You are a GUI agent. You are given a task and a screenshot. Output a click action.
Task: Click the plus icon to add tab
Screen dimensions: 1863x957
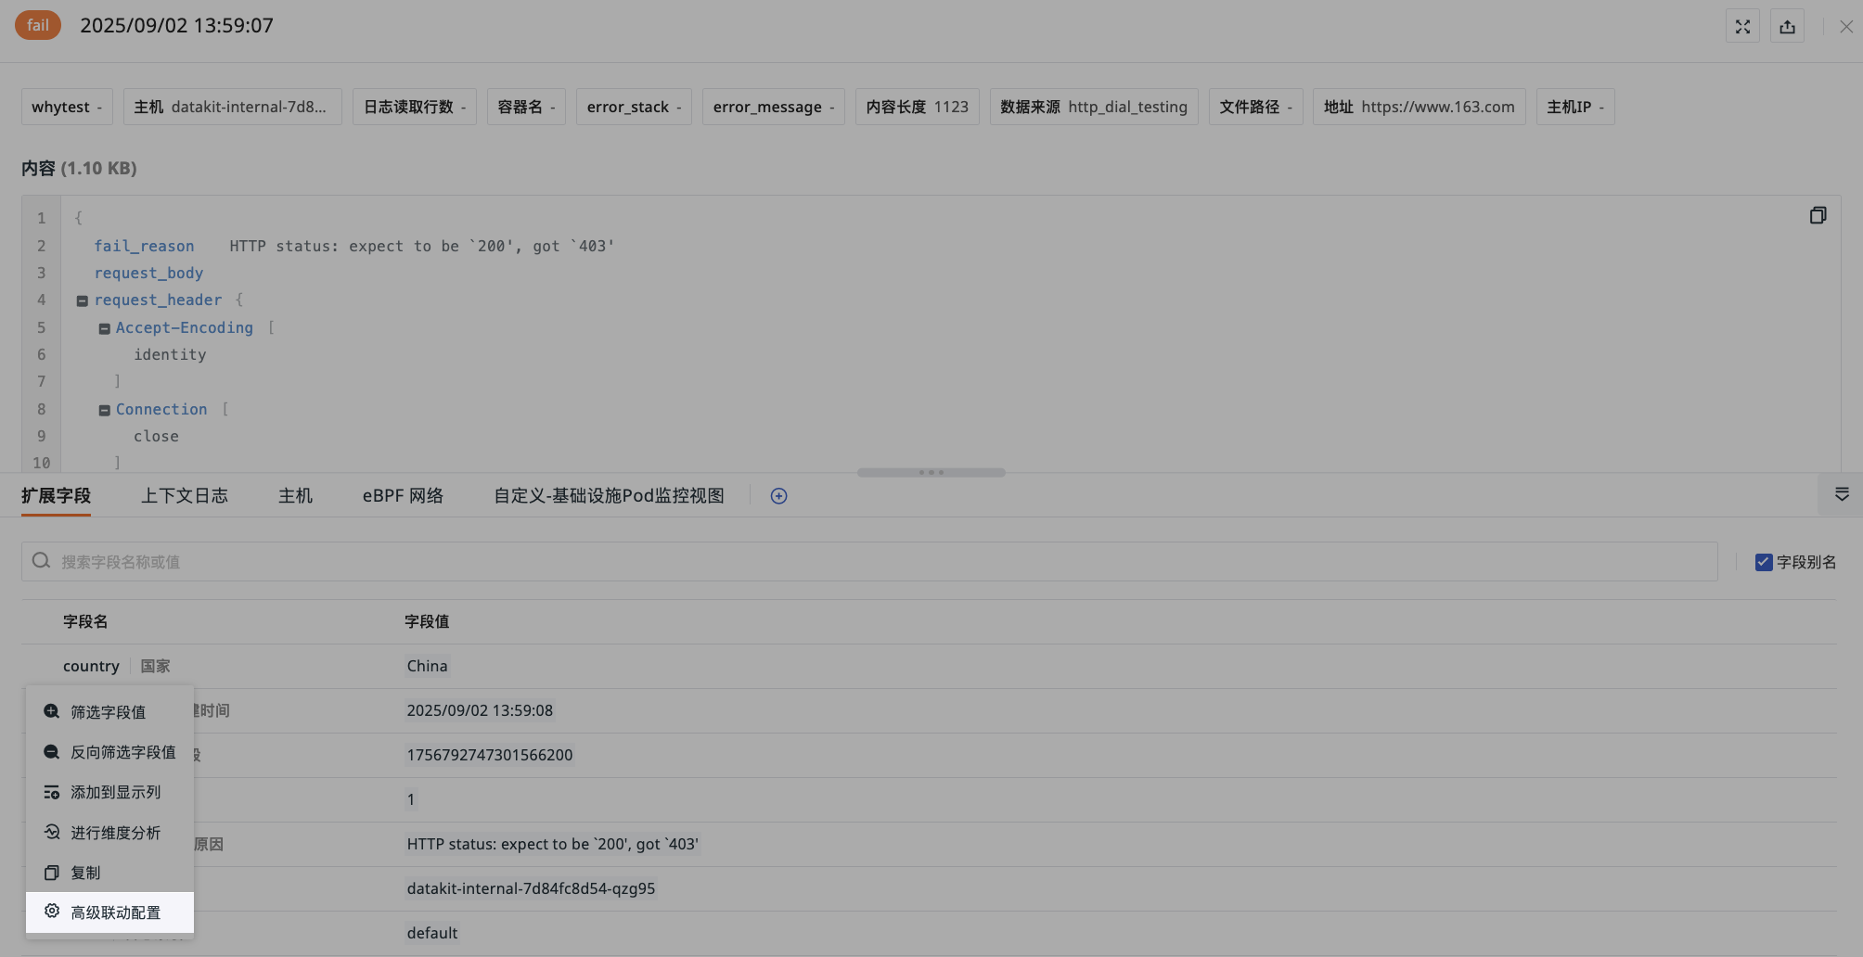[778, 496]
